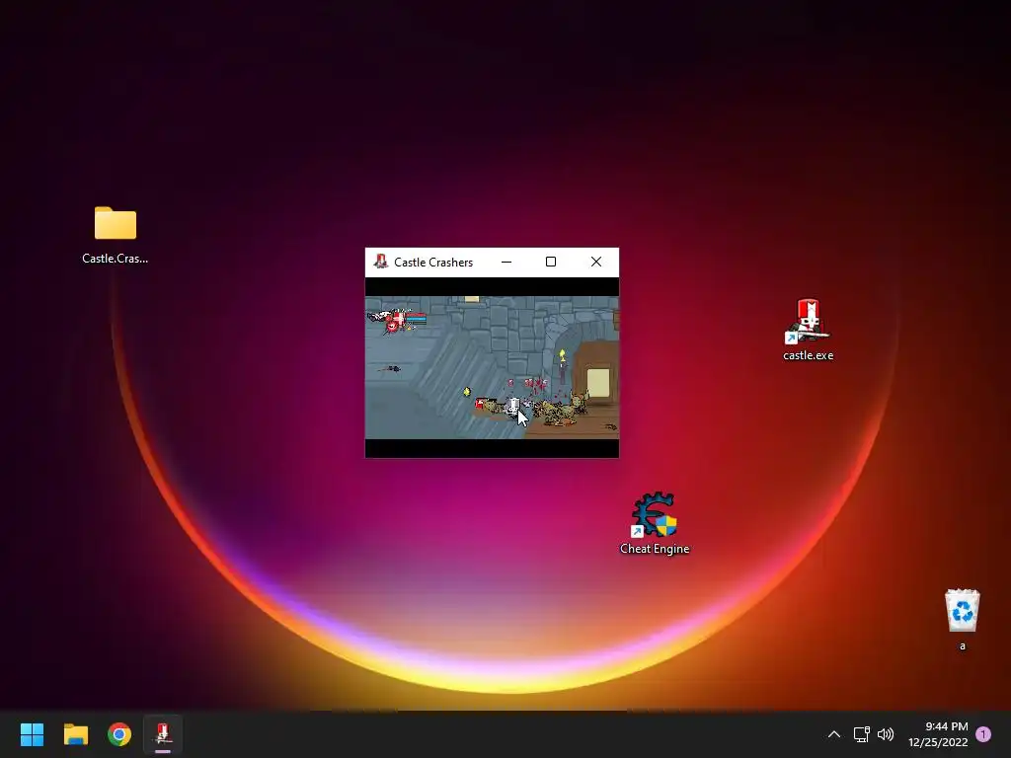This screenshot has height=758, width=1011.
Task: Click the Castle Crashers title bar text
Action: click(433, 263)
